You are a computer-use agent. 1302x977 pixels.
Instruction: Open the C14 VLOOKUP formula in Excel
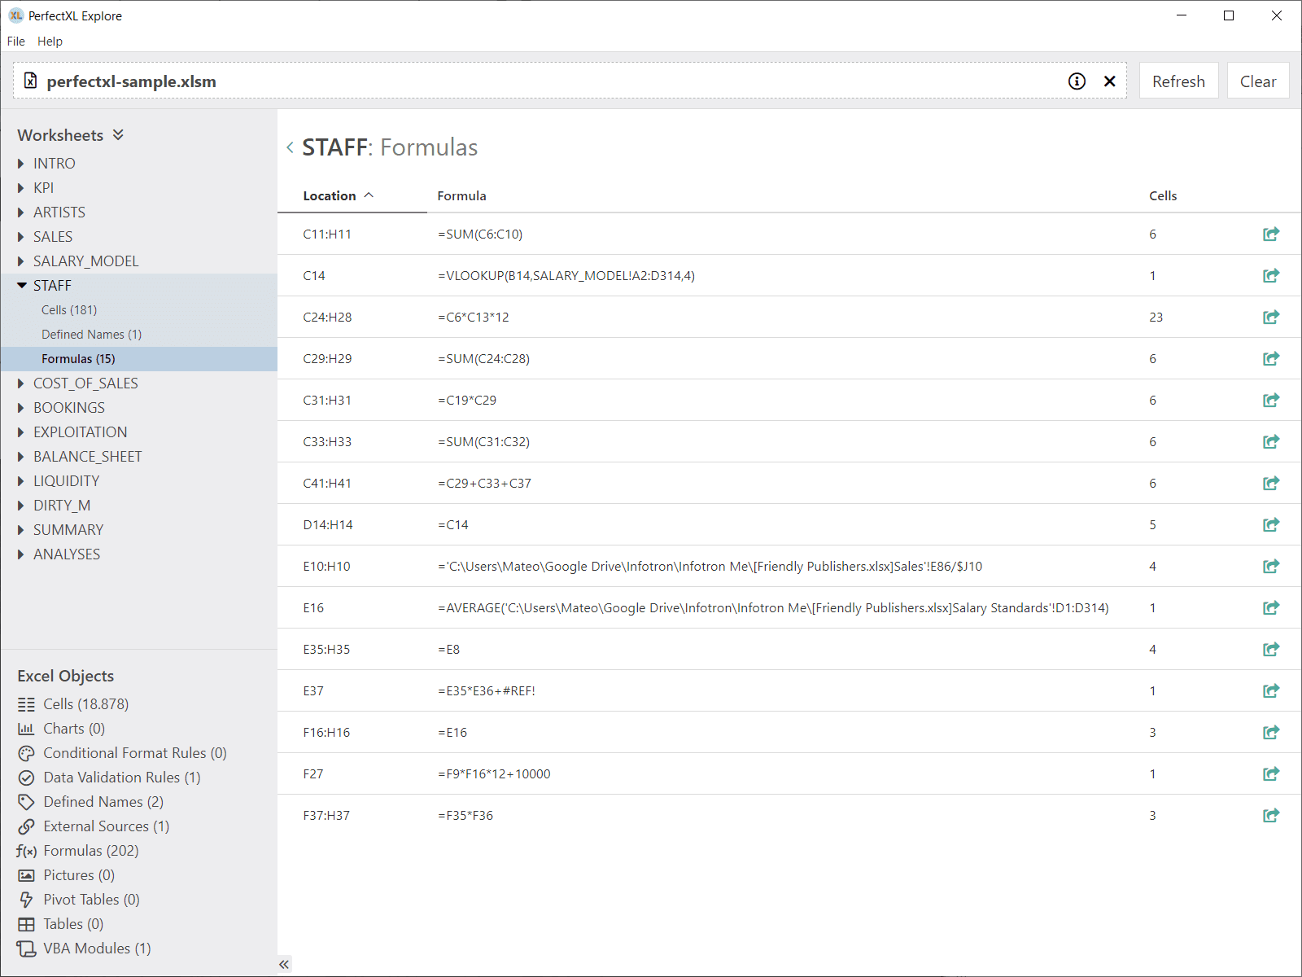tap(1270, 276)
